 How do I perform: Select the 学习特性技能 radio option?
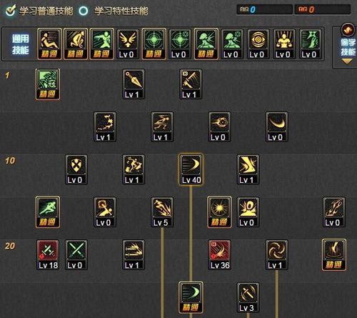pos(84,11)
